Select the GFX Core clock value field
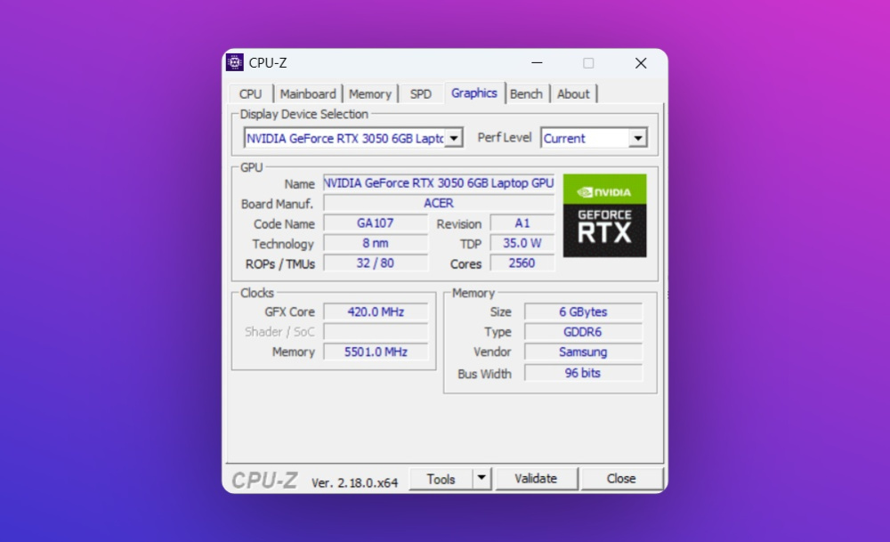The height and width of the screenshot is (542, 890). [375, 311]
